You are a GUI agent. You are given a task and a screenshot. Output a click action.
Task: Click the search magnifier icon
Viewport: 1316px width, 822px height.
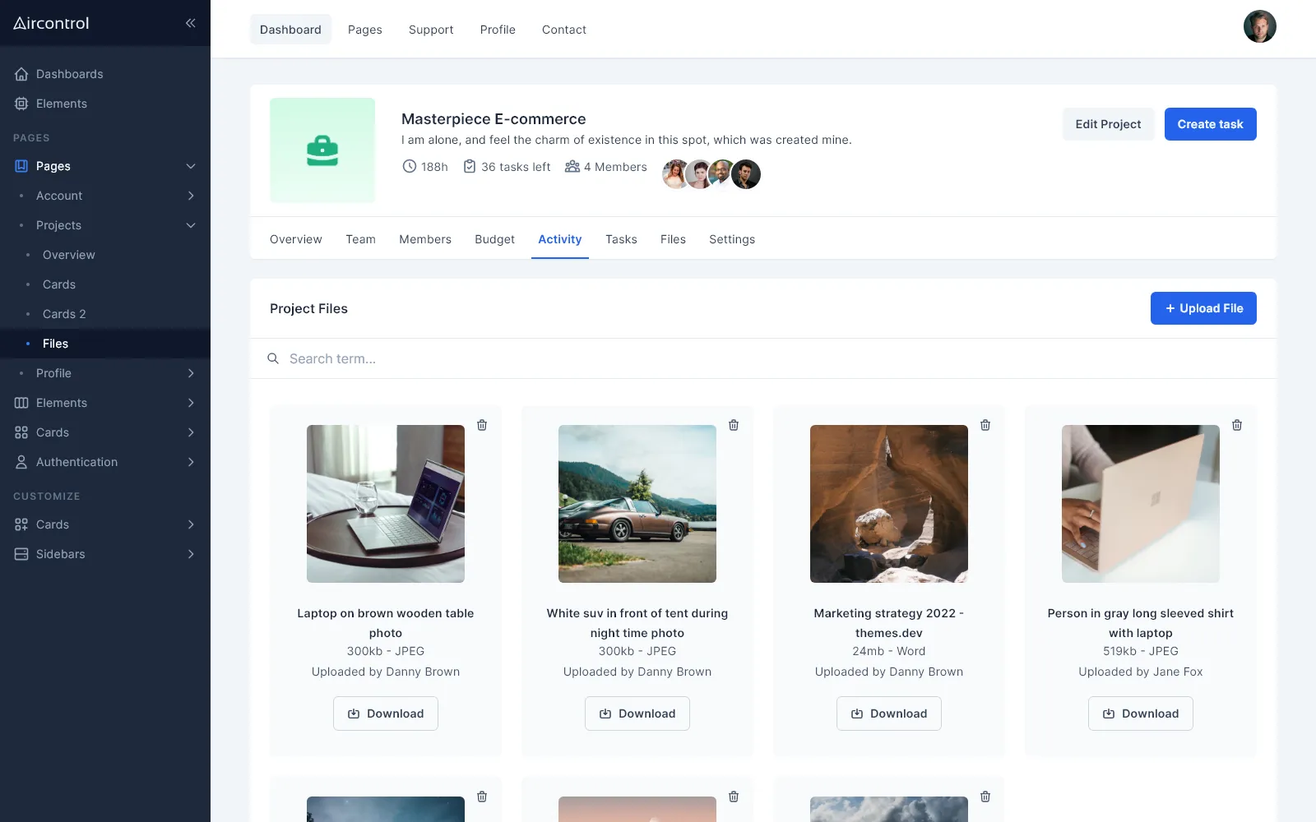273,358
